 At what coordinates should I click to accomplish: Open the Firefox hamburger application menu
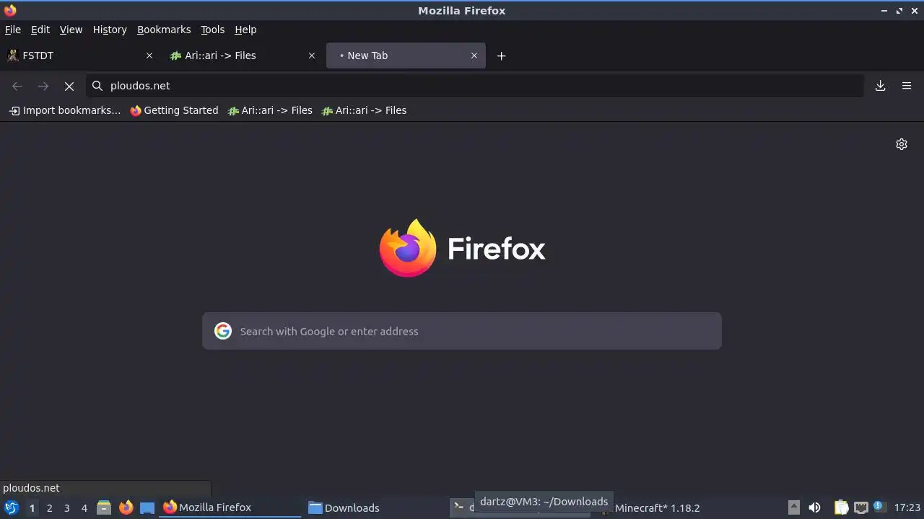click(x=907, y=86)
